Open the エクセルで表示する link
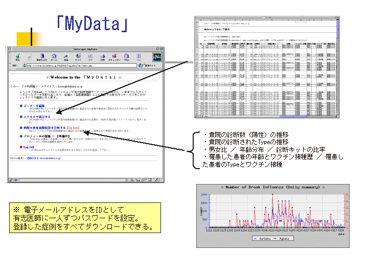The width and height of the screenshot is (368, 276). click(36, 116)
